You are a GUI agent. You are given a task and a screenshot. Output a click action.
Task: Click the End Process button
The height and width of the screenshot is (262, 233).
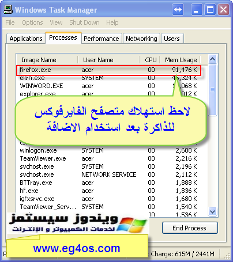pyautogui.click(x=190, y=228)
